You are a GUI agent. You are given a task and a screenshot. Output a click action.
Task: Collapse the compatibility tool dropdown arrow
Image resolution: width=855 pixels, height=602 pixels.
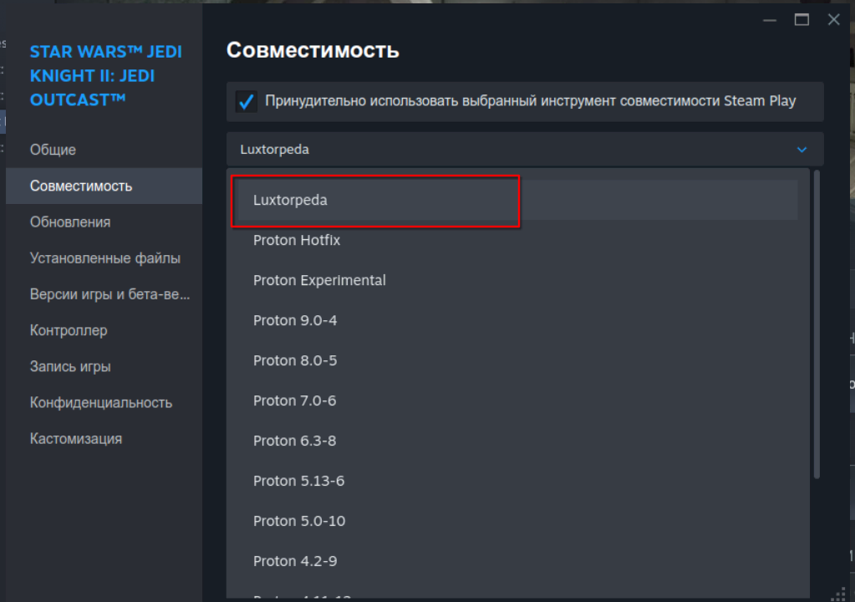point(802,150)
